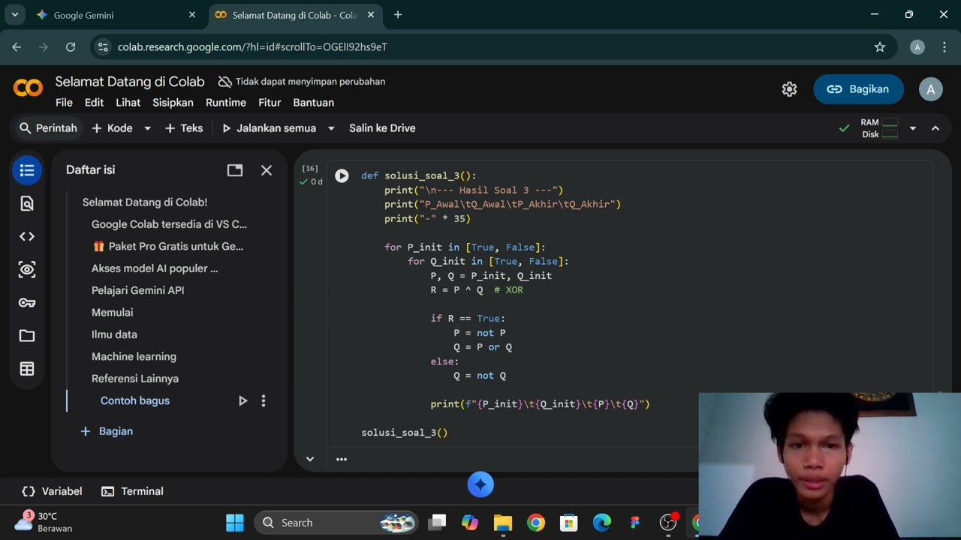Add a new Bagian section

click(x=107, y=431)
